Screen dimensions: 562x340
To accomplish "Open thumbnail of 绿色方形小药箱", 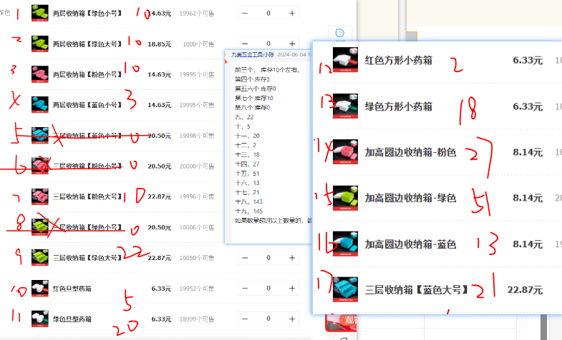I will [345, 106].
